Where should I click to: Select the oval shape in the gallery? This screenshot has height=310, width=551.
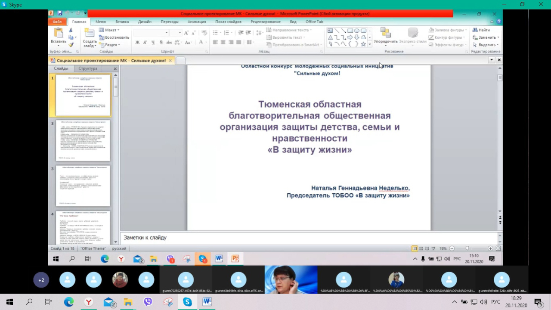point(357,31)
